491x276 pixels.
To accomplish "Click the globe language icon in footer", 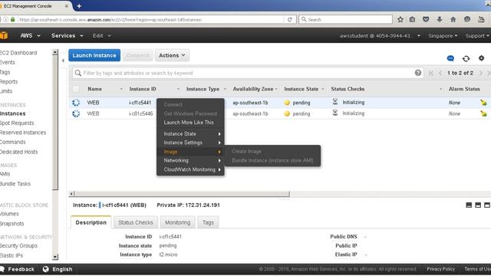I will (x=46, y=269).
